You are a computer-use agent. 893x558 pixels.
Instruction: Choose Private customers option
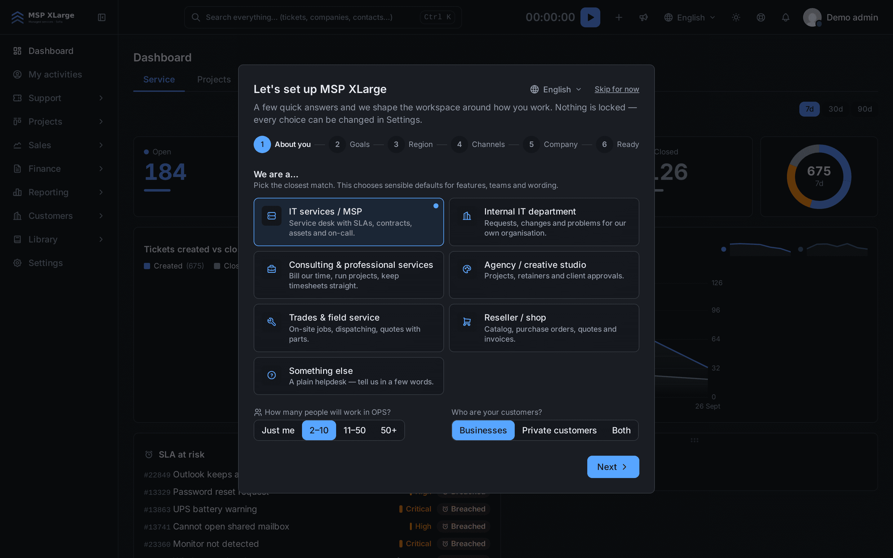pos(559,430)
